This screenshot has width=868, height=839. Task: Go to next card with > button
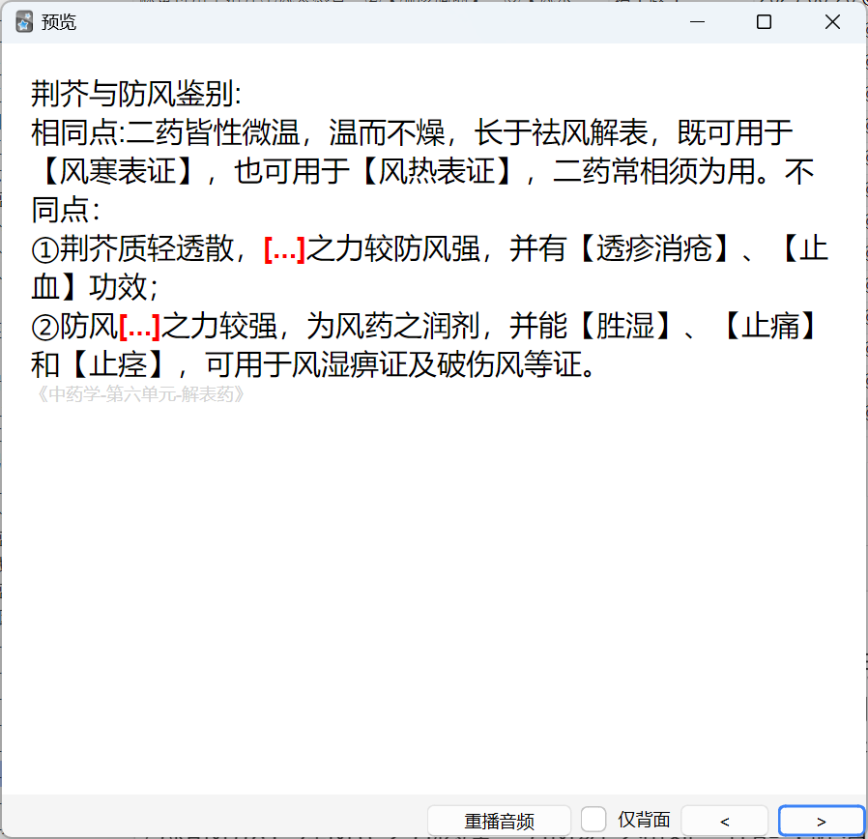click(822, 821)
